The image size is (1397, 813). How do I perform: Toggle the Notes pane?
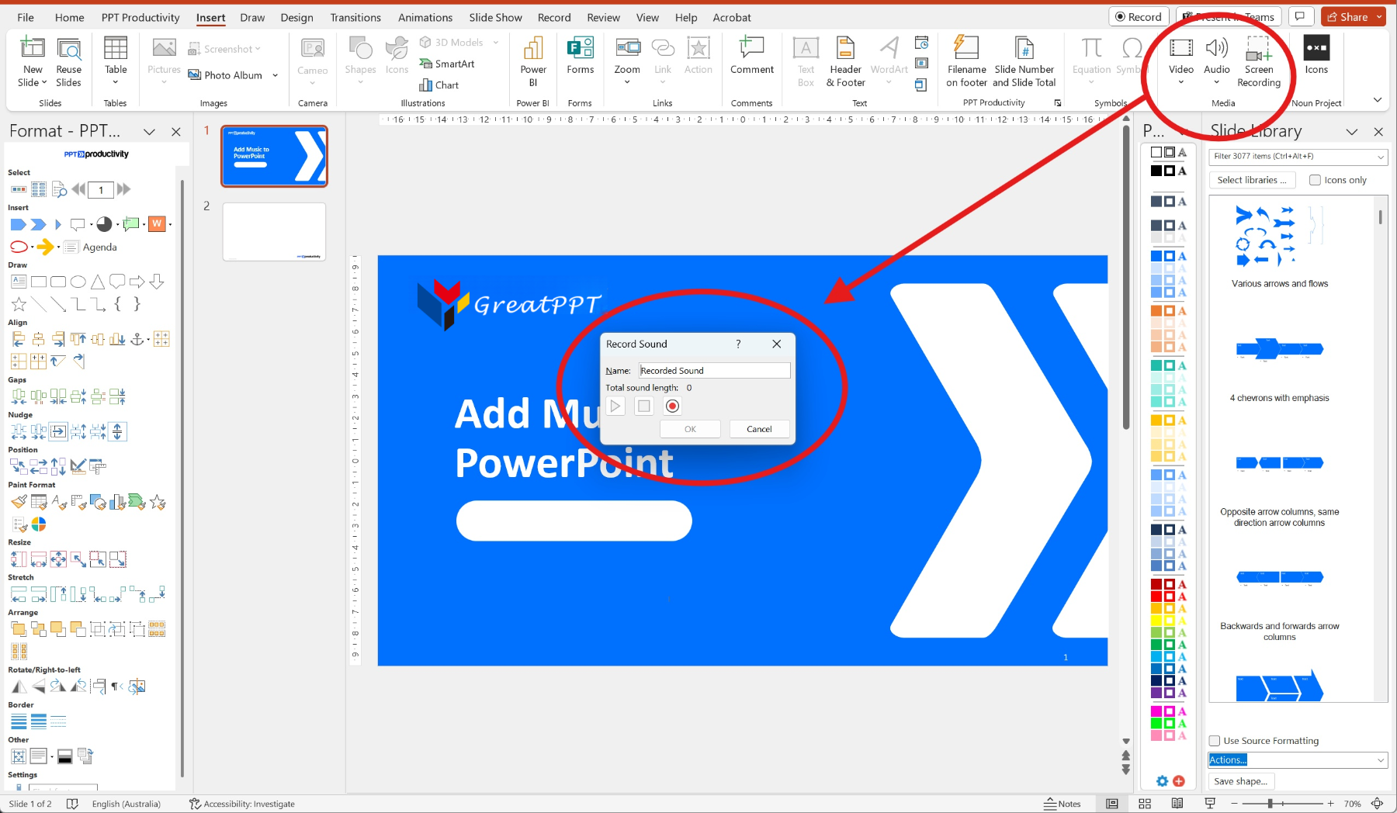click(1062, 804)
